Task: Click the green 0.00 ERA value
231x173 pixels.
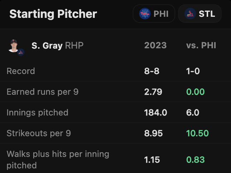Action: coord(195,92)
